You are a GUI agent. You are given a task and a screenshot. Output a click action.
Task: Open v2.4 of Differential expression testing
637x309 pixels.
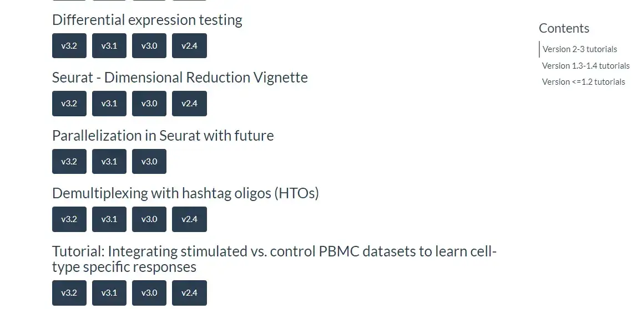pyautogui.click(x=189, y=46)
